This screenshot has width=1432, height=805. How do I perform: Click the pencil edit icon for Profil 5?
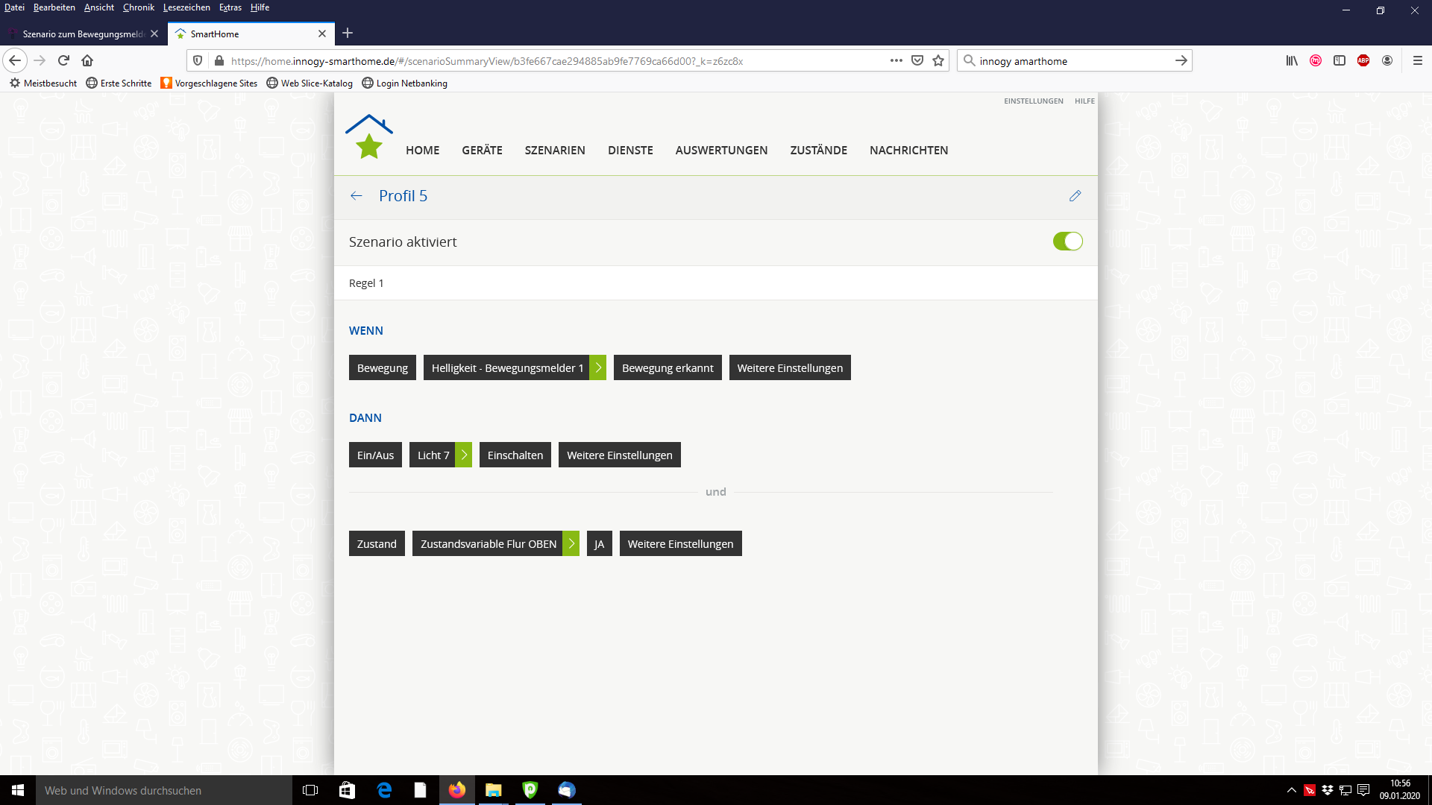(x=1075, y=196)
